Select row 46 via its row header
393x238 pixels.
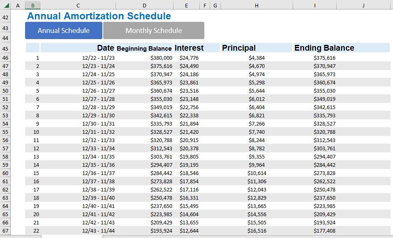pyautogui.click(x=5, y=58)
